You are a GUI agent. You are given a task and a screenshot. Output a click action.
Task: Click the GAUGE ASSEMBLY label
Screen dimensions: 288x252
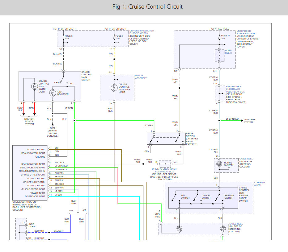141,77
